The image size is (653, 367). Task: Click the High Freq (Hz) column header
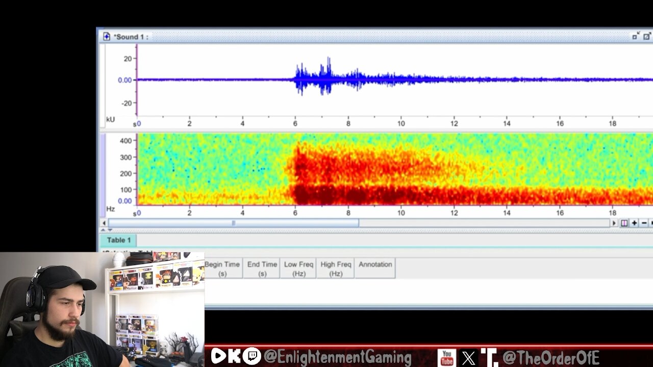335,268
